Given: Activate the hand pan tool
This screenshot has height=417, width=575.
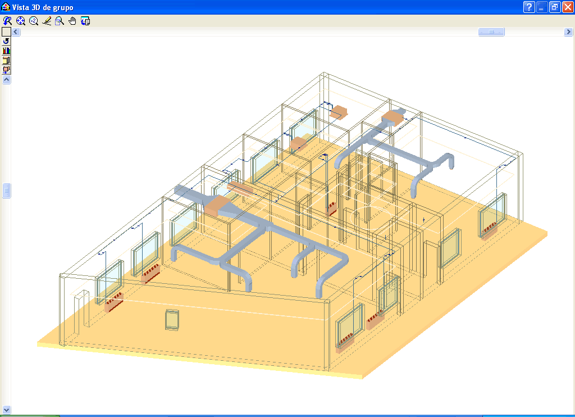Looking at the screenshot, I should 72,21.
